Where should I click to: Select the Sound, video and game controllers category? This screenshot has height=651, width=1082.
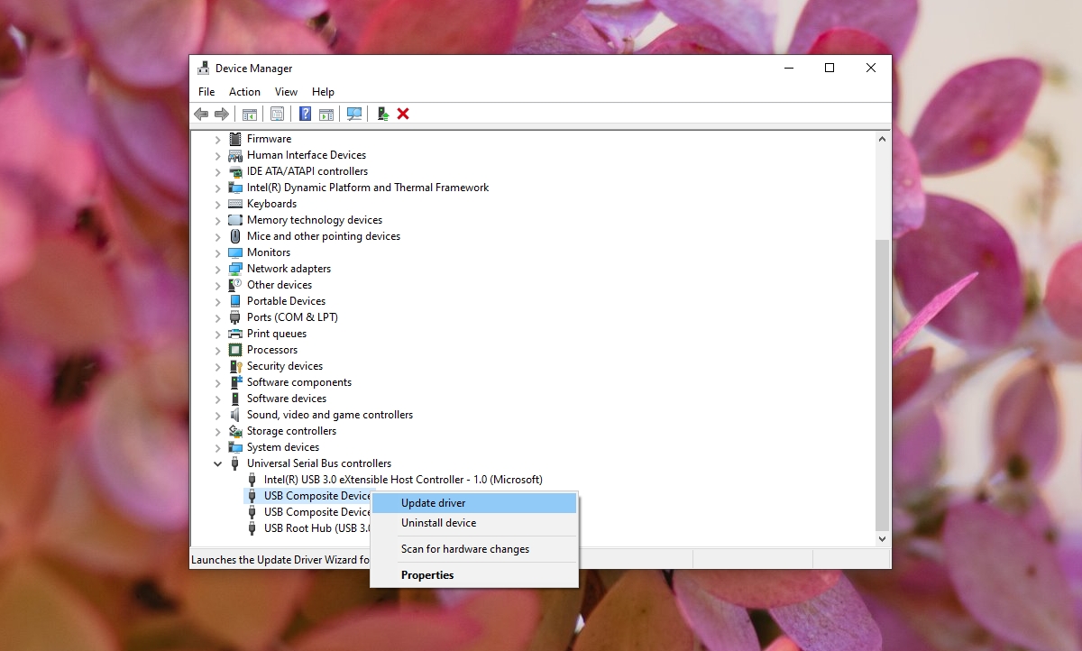tap(329, 414)
